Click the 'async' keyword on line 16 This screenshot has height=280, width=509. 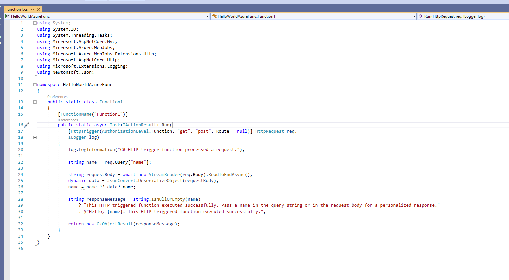pyautogui.click(x=101, y=125)
